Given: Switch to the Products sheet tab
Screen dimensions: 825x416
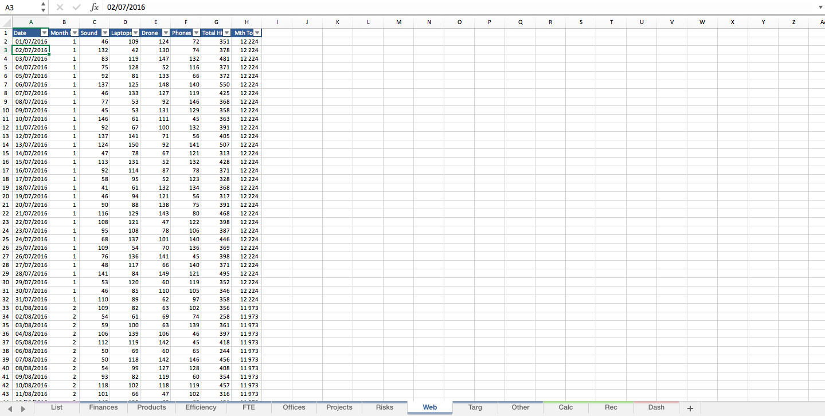Looking at the screenshot, I should 151,407.
